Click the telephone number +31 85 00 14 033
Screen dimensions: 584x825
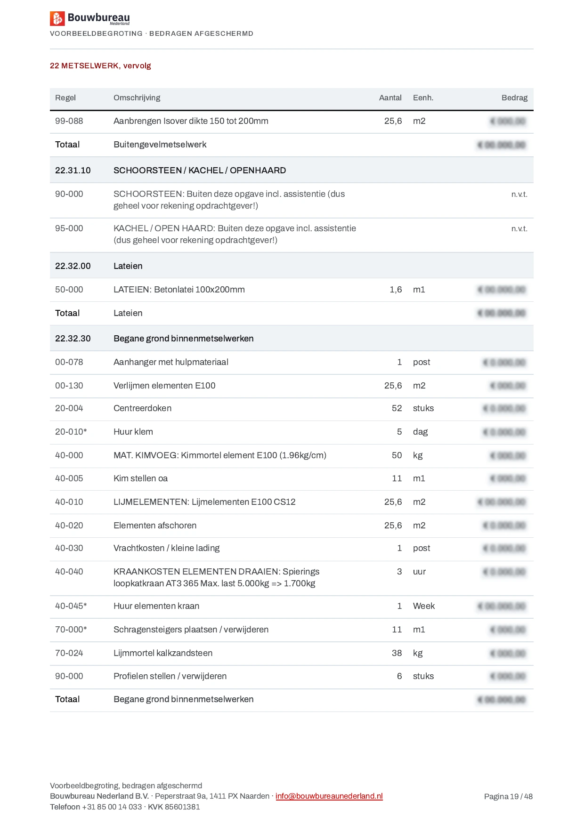pyautogui.click(x=112, y=807)
